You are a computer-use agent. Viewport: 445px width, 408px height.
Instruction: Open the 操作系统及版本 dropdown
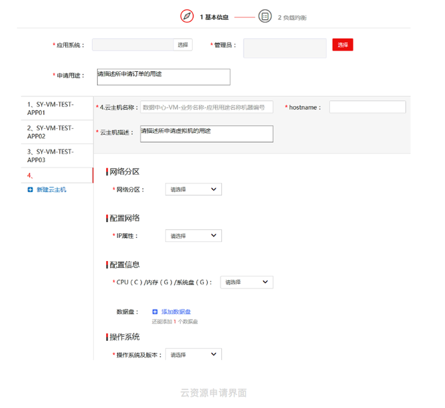[193, 355]
